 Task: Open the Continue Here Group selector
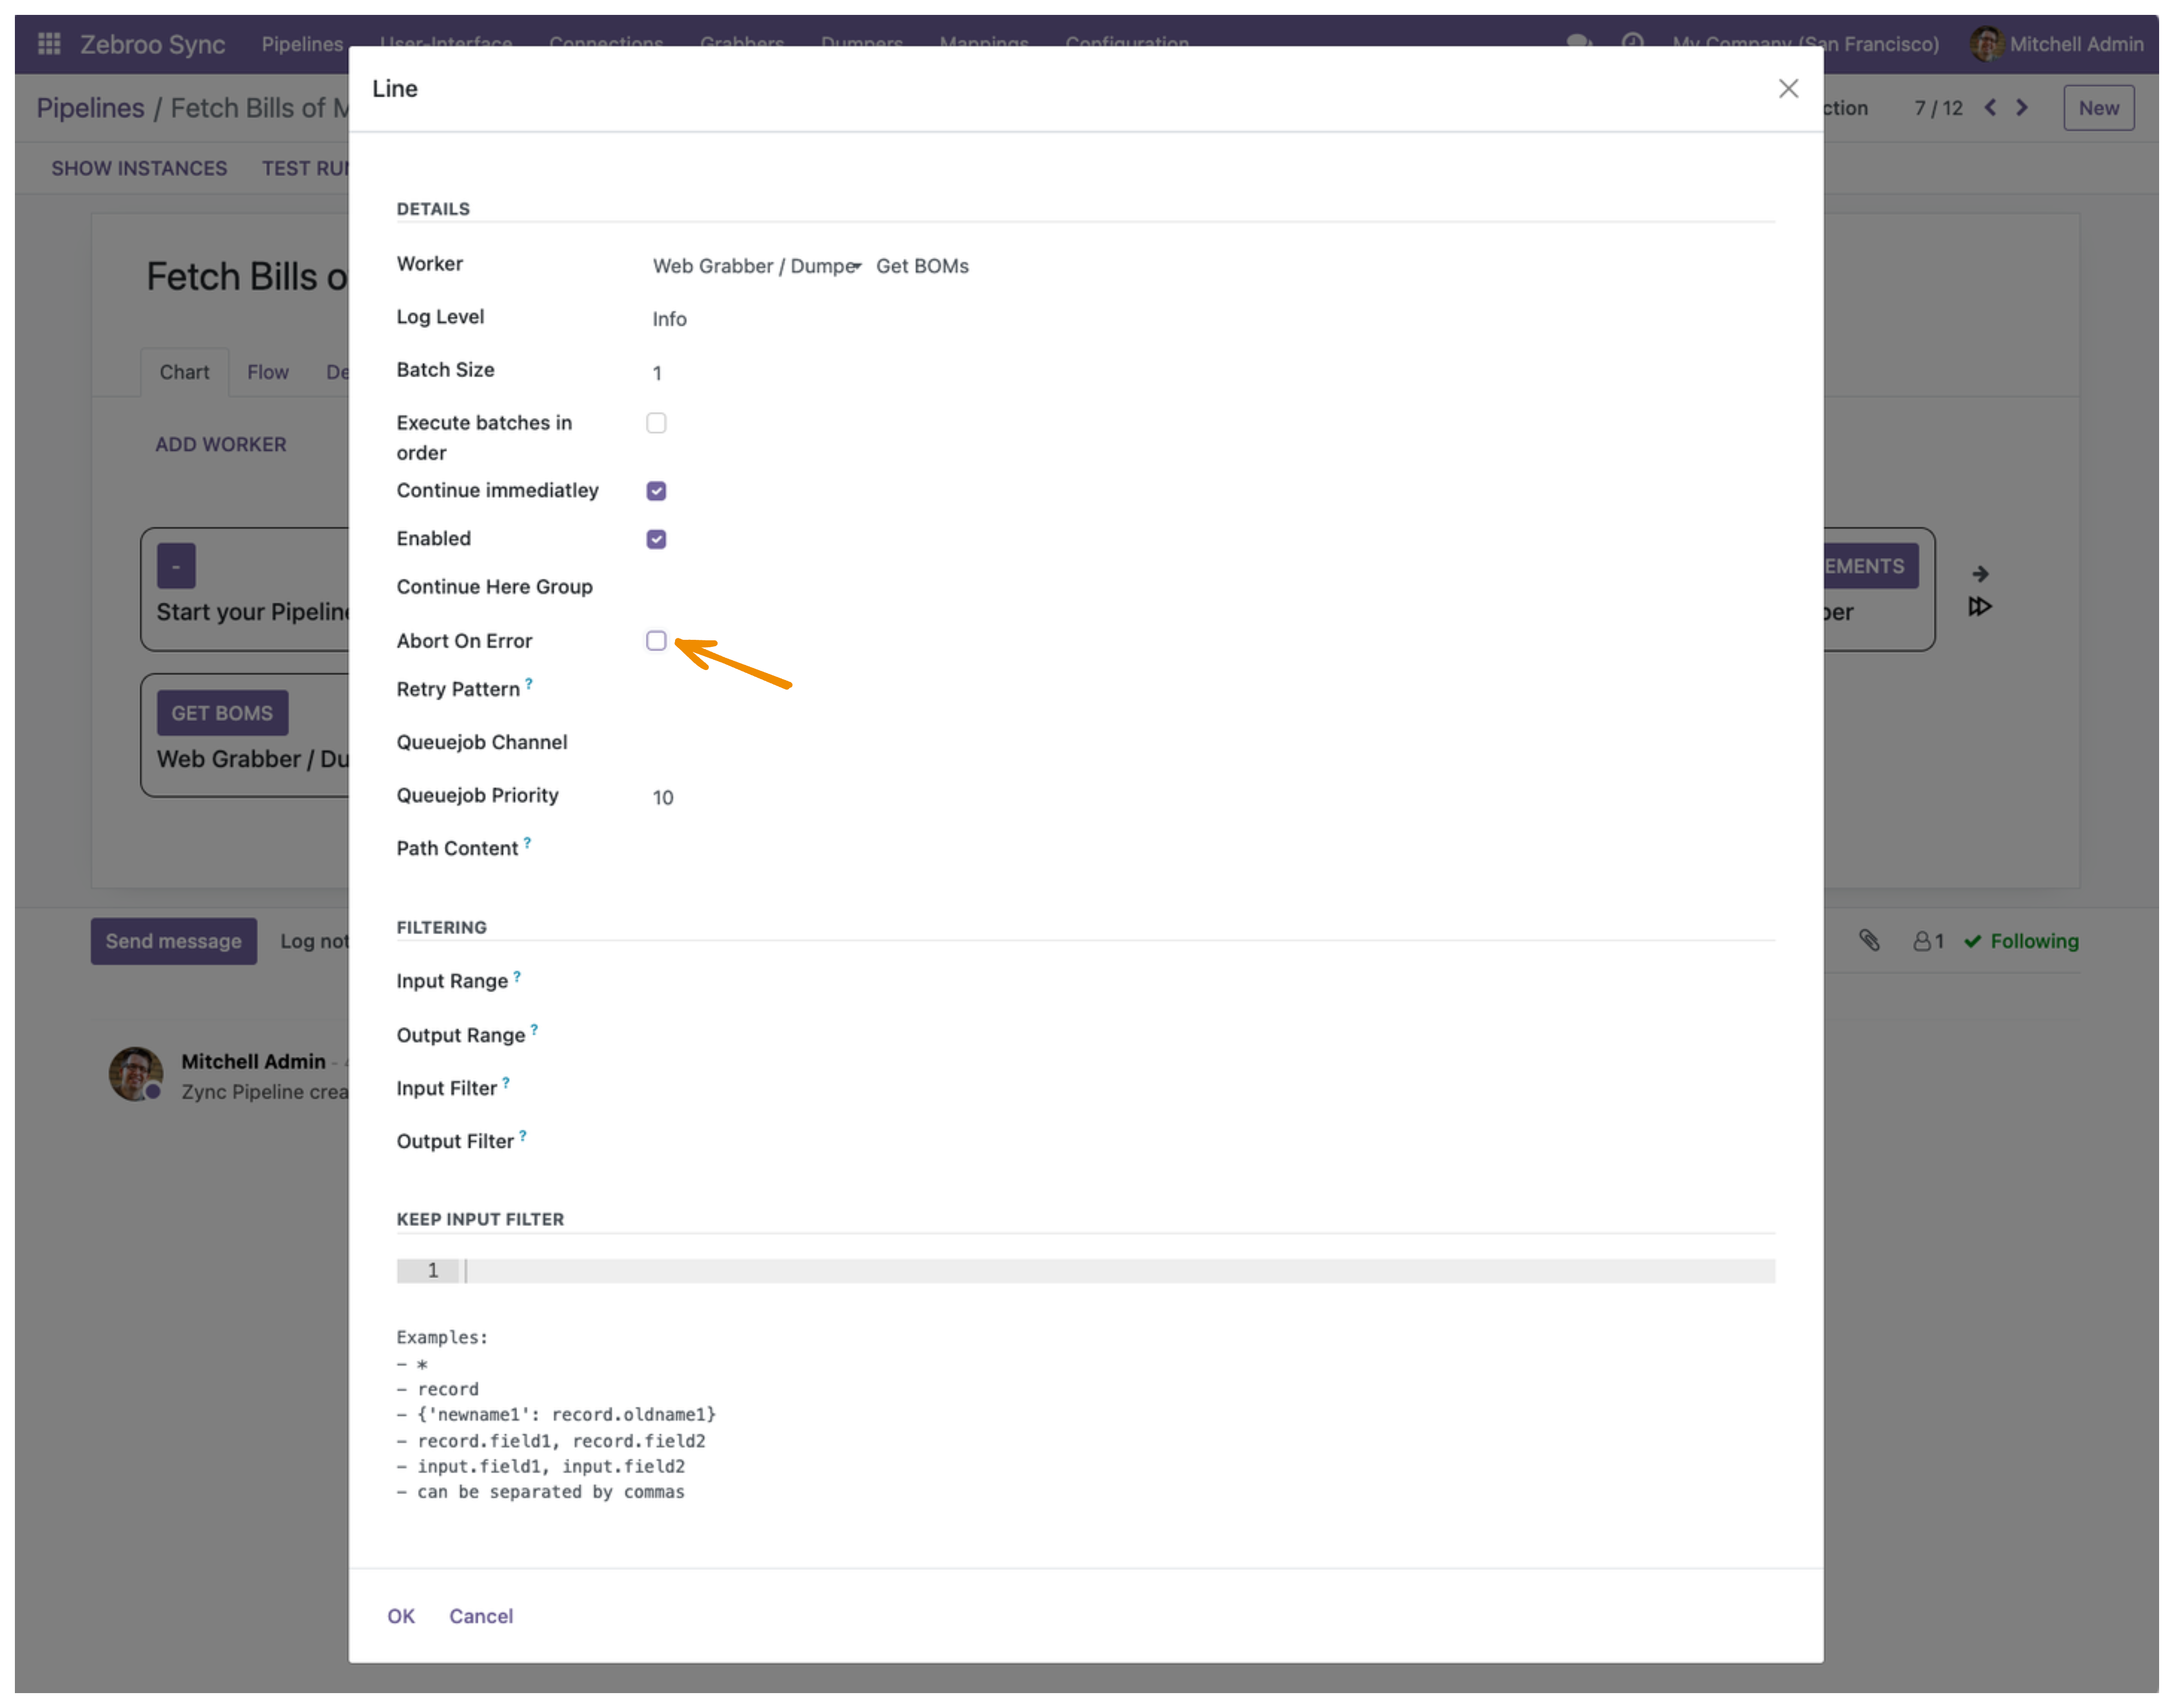point(1212,587)
